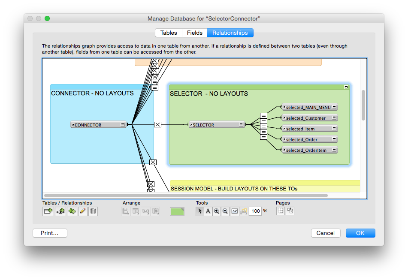Confirm with the OK button
Screen dimensions: 408x280
pyautogui.click(x=360, y=233)
